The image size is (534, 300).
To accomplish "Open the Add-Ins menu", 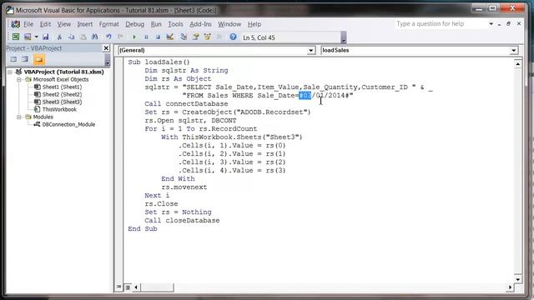I will (x=200, y=24).
